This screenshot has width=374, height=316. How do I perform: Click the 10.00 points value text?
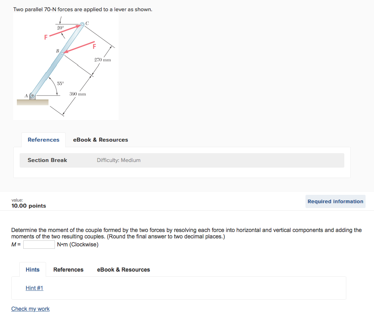click(x=29, y=206)
